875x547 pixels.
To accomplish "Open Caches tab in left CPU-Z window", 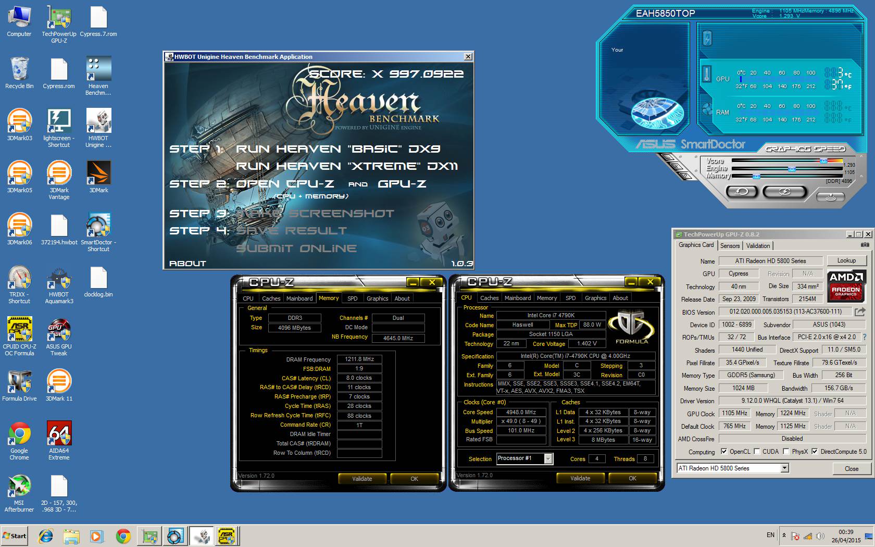I will pyautogui.click(x=271, y=299).
